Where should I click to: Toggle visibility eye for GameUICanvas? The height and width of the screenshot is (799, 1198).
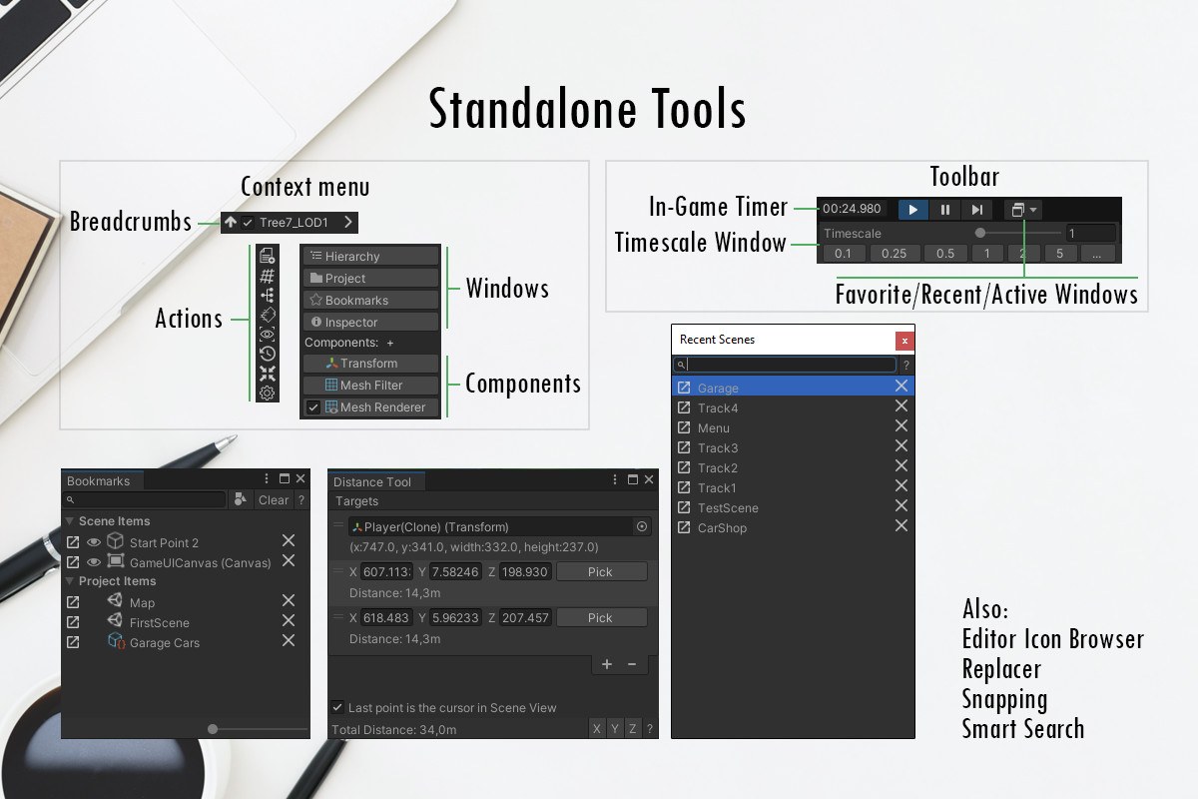tap(94, 562)
